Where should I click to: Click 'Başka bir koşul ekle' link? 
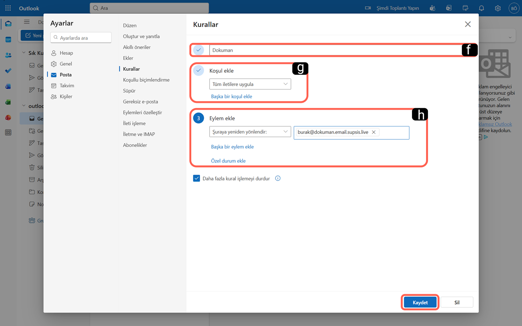coord(231,96)
